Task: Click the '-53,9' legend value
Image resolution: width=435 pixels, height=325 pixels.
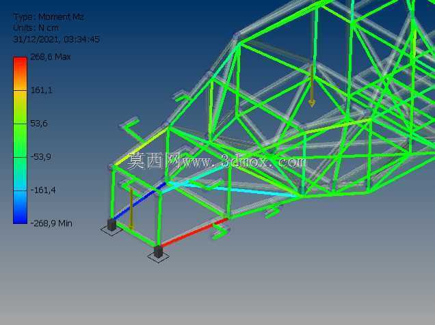Action: click(x=41, y=157)
